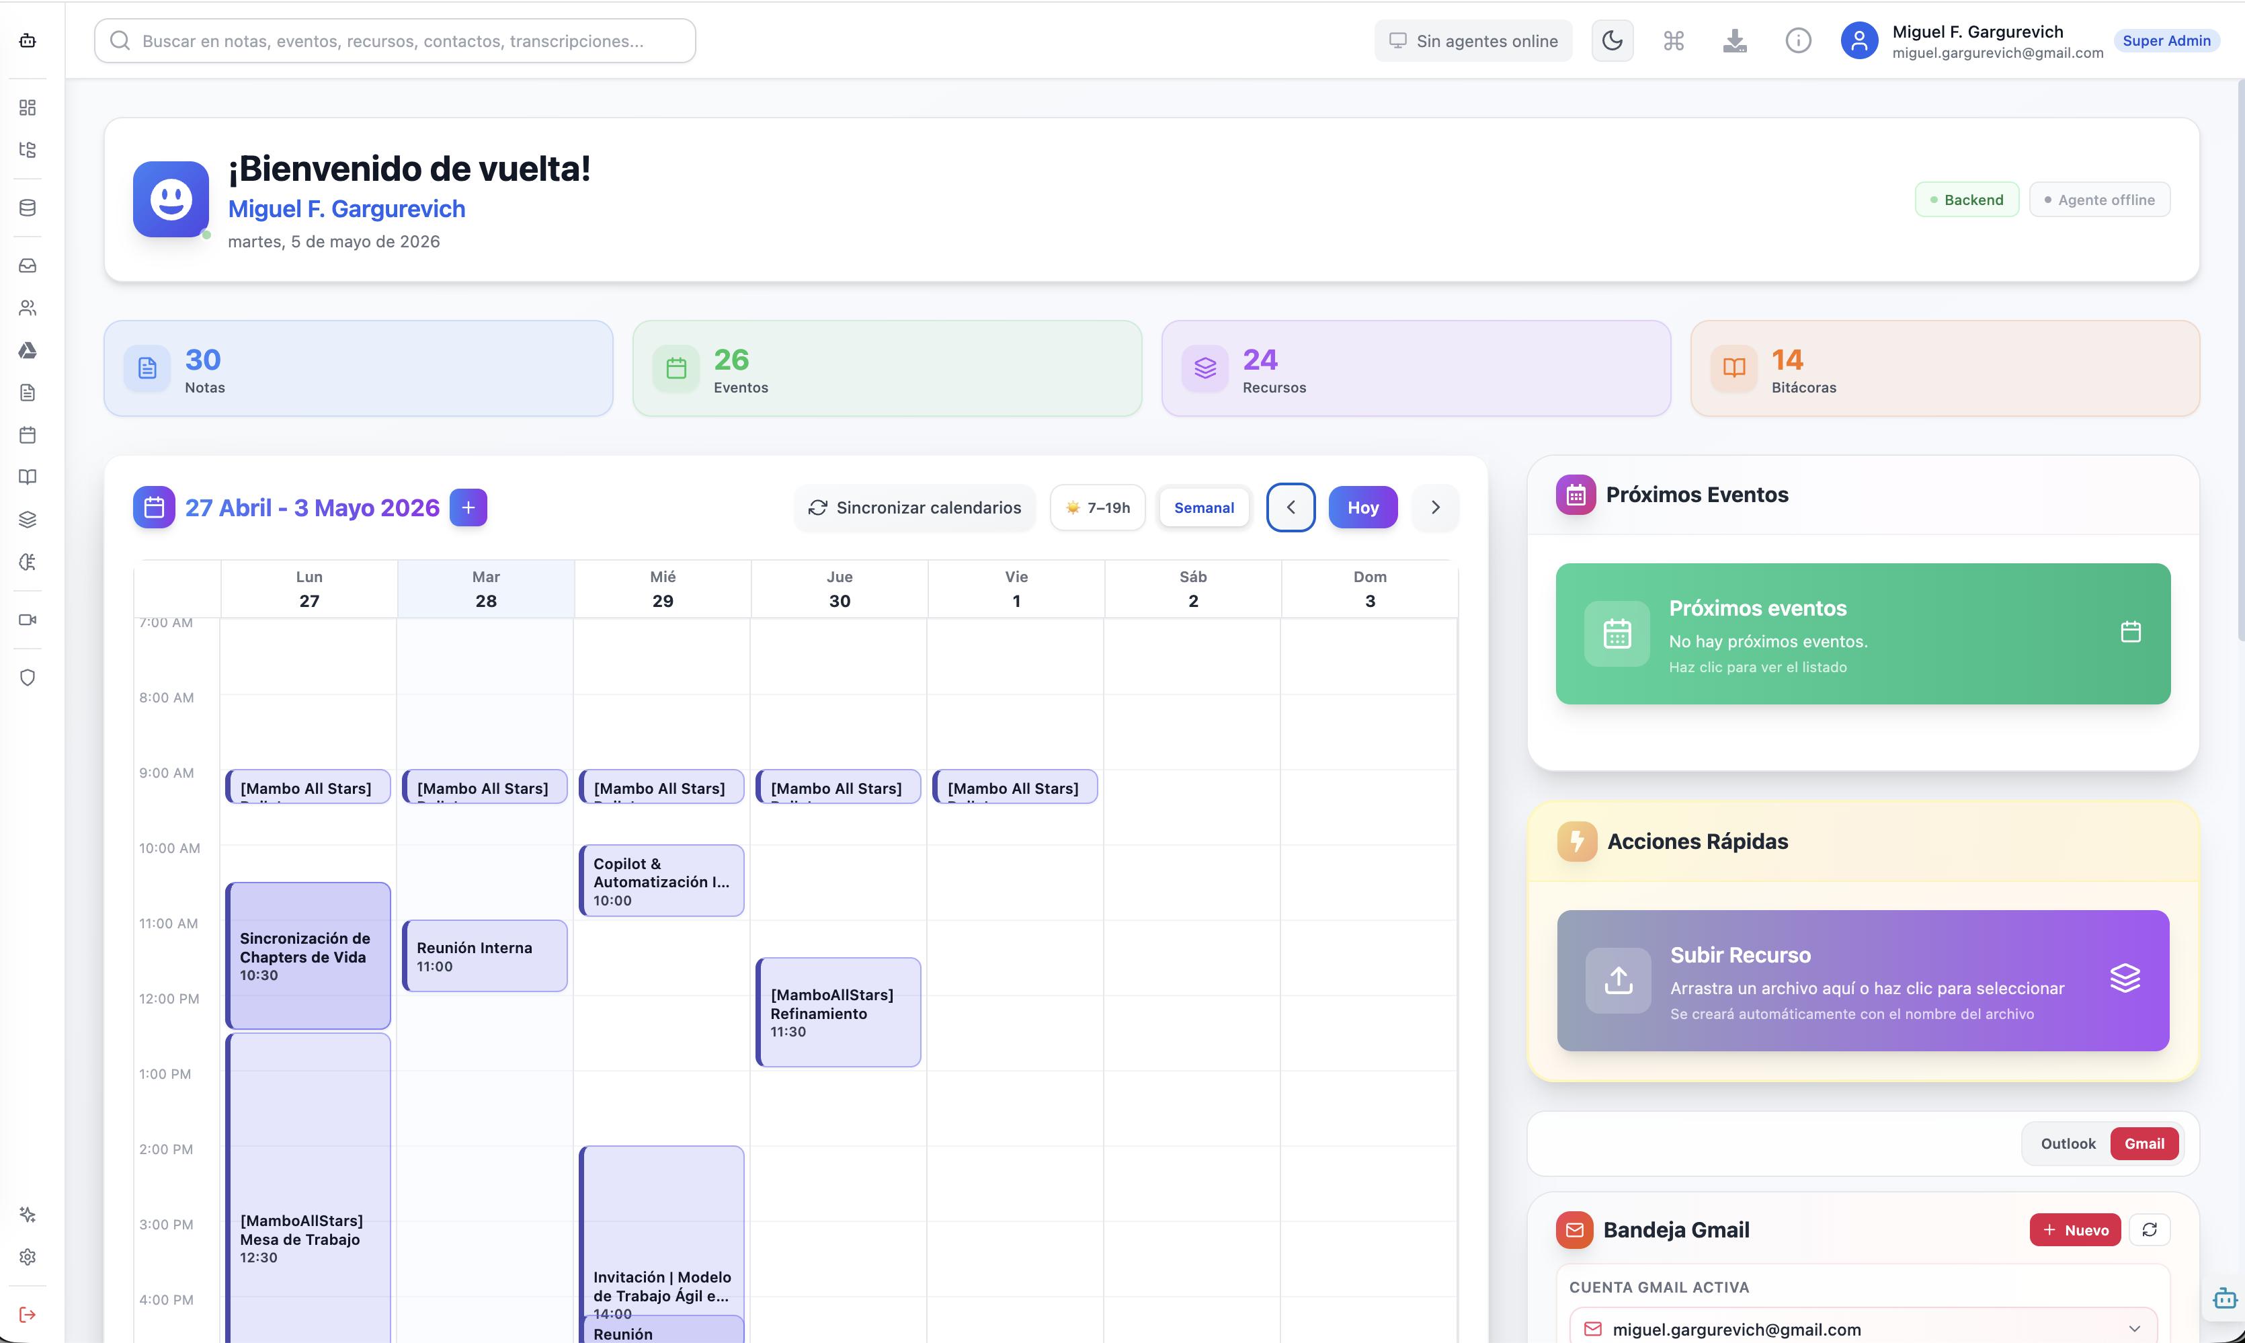This screenshot has height=1343, width=2245.
Task: Open the calendar icon in sidebar
Action: [x=27, y=436]
